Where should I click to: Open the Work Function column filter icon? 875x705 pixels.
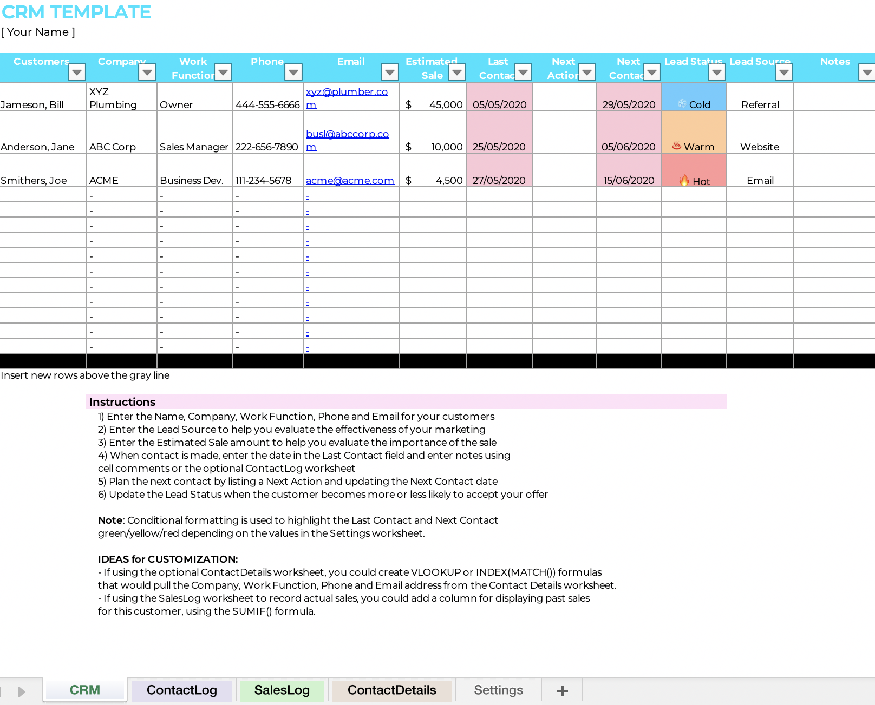point(223,71)
